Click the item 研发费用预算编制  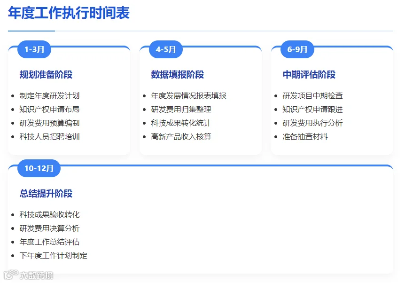(x=49, y=123)
